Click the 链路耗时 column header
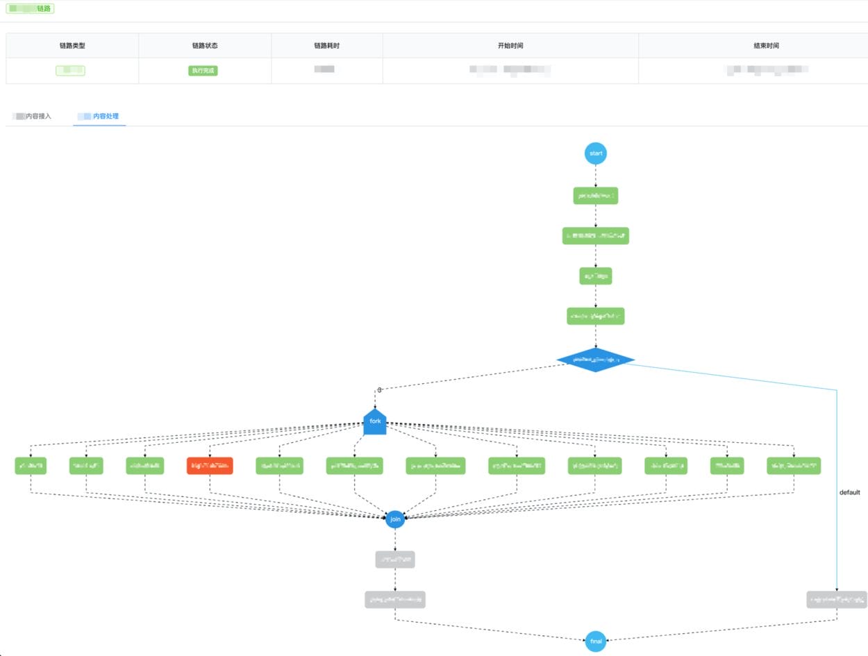Viewport: 868px width, 656px height. pos(326,46)
